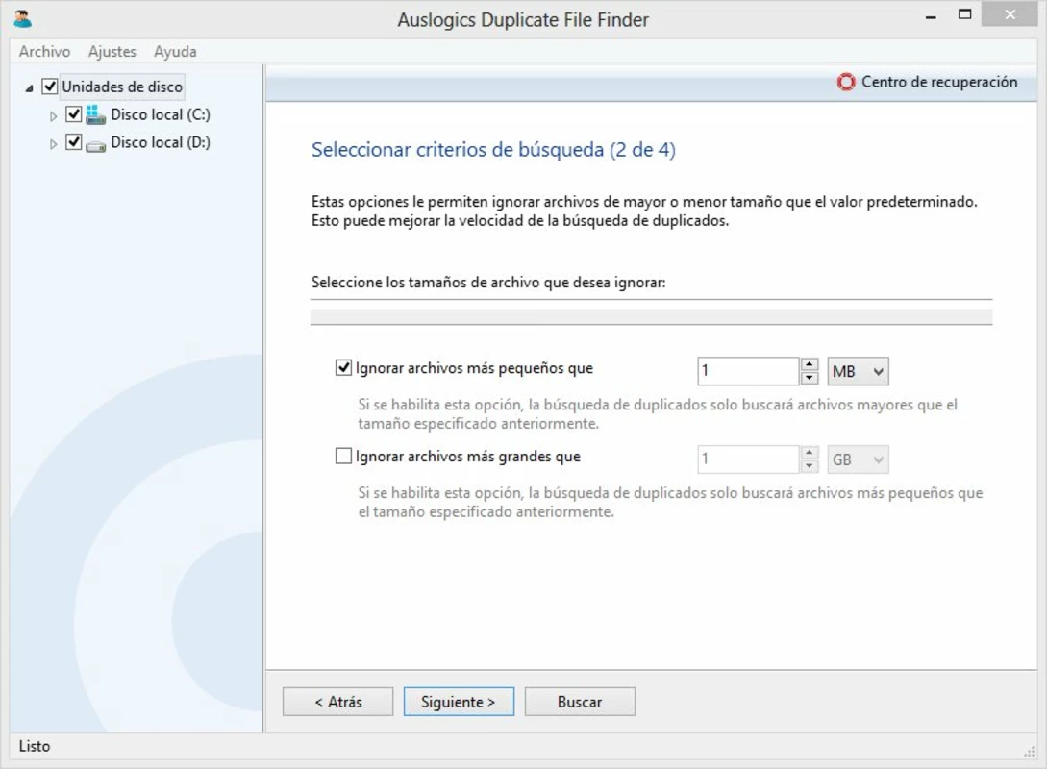
Task: Expand the Disco local (D:) node
Action: tap(54, 144)
